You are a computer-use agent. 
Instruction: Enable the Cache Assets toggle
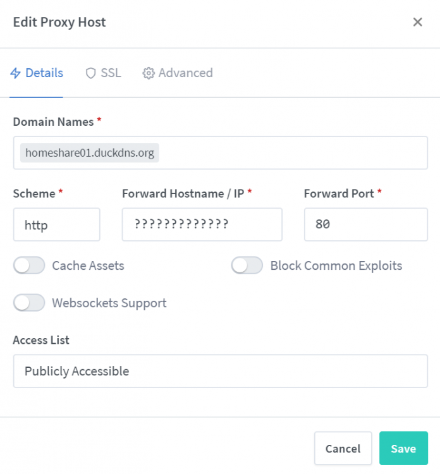coord(29,265)
